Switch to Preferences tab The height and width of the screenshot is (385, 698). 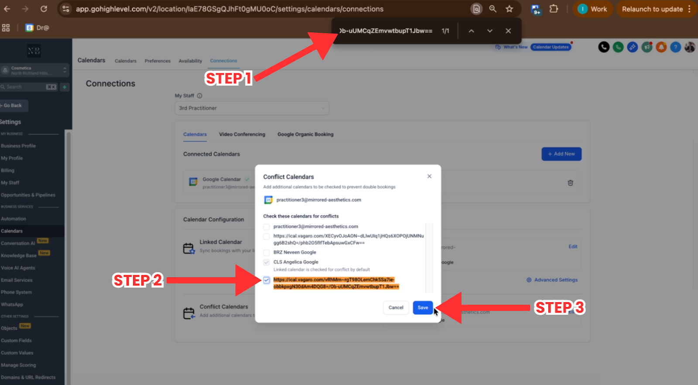(157, 61)
